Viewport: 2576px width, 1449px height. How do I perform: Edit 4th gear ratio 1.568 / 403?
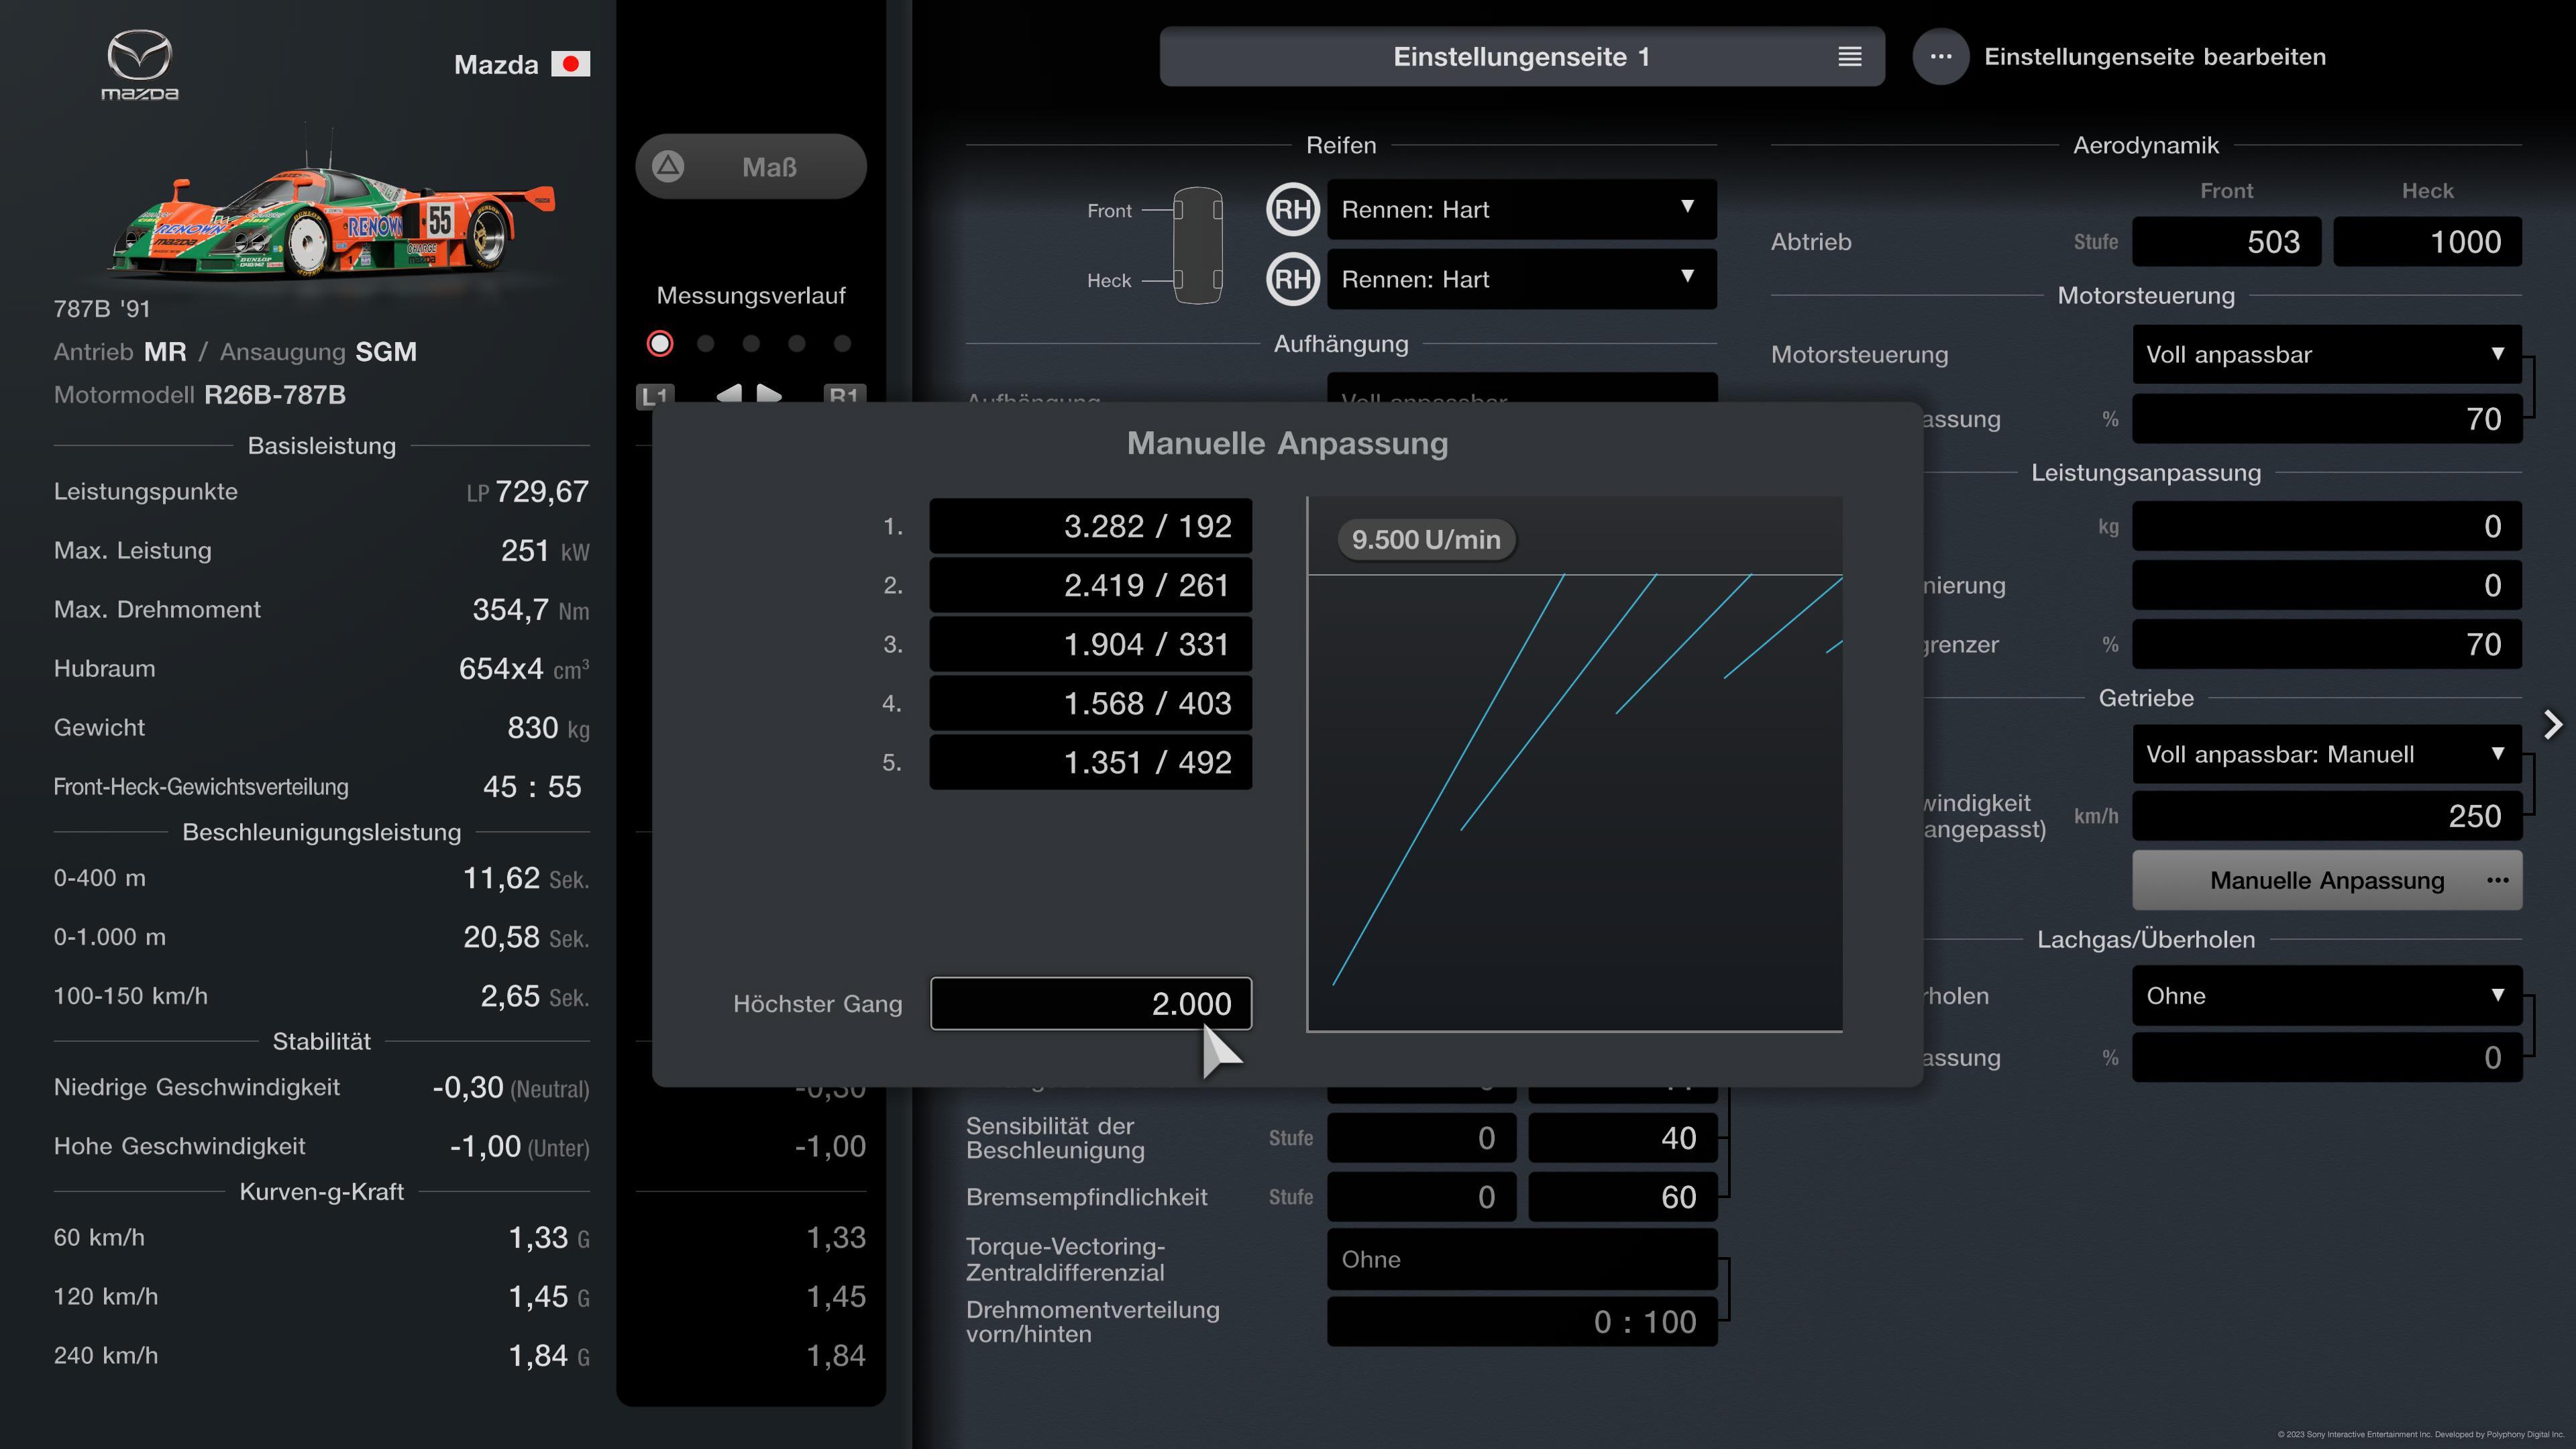pos(1090,703)
